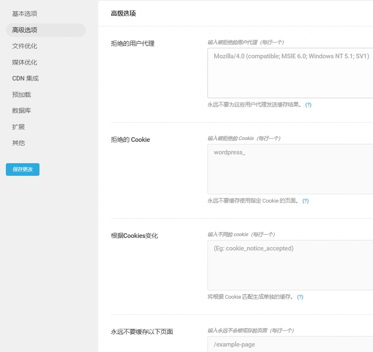
Task: Open the 数据库 settings page
Action: coord(21,110)
